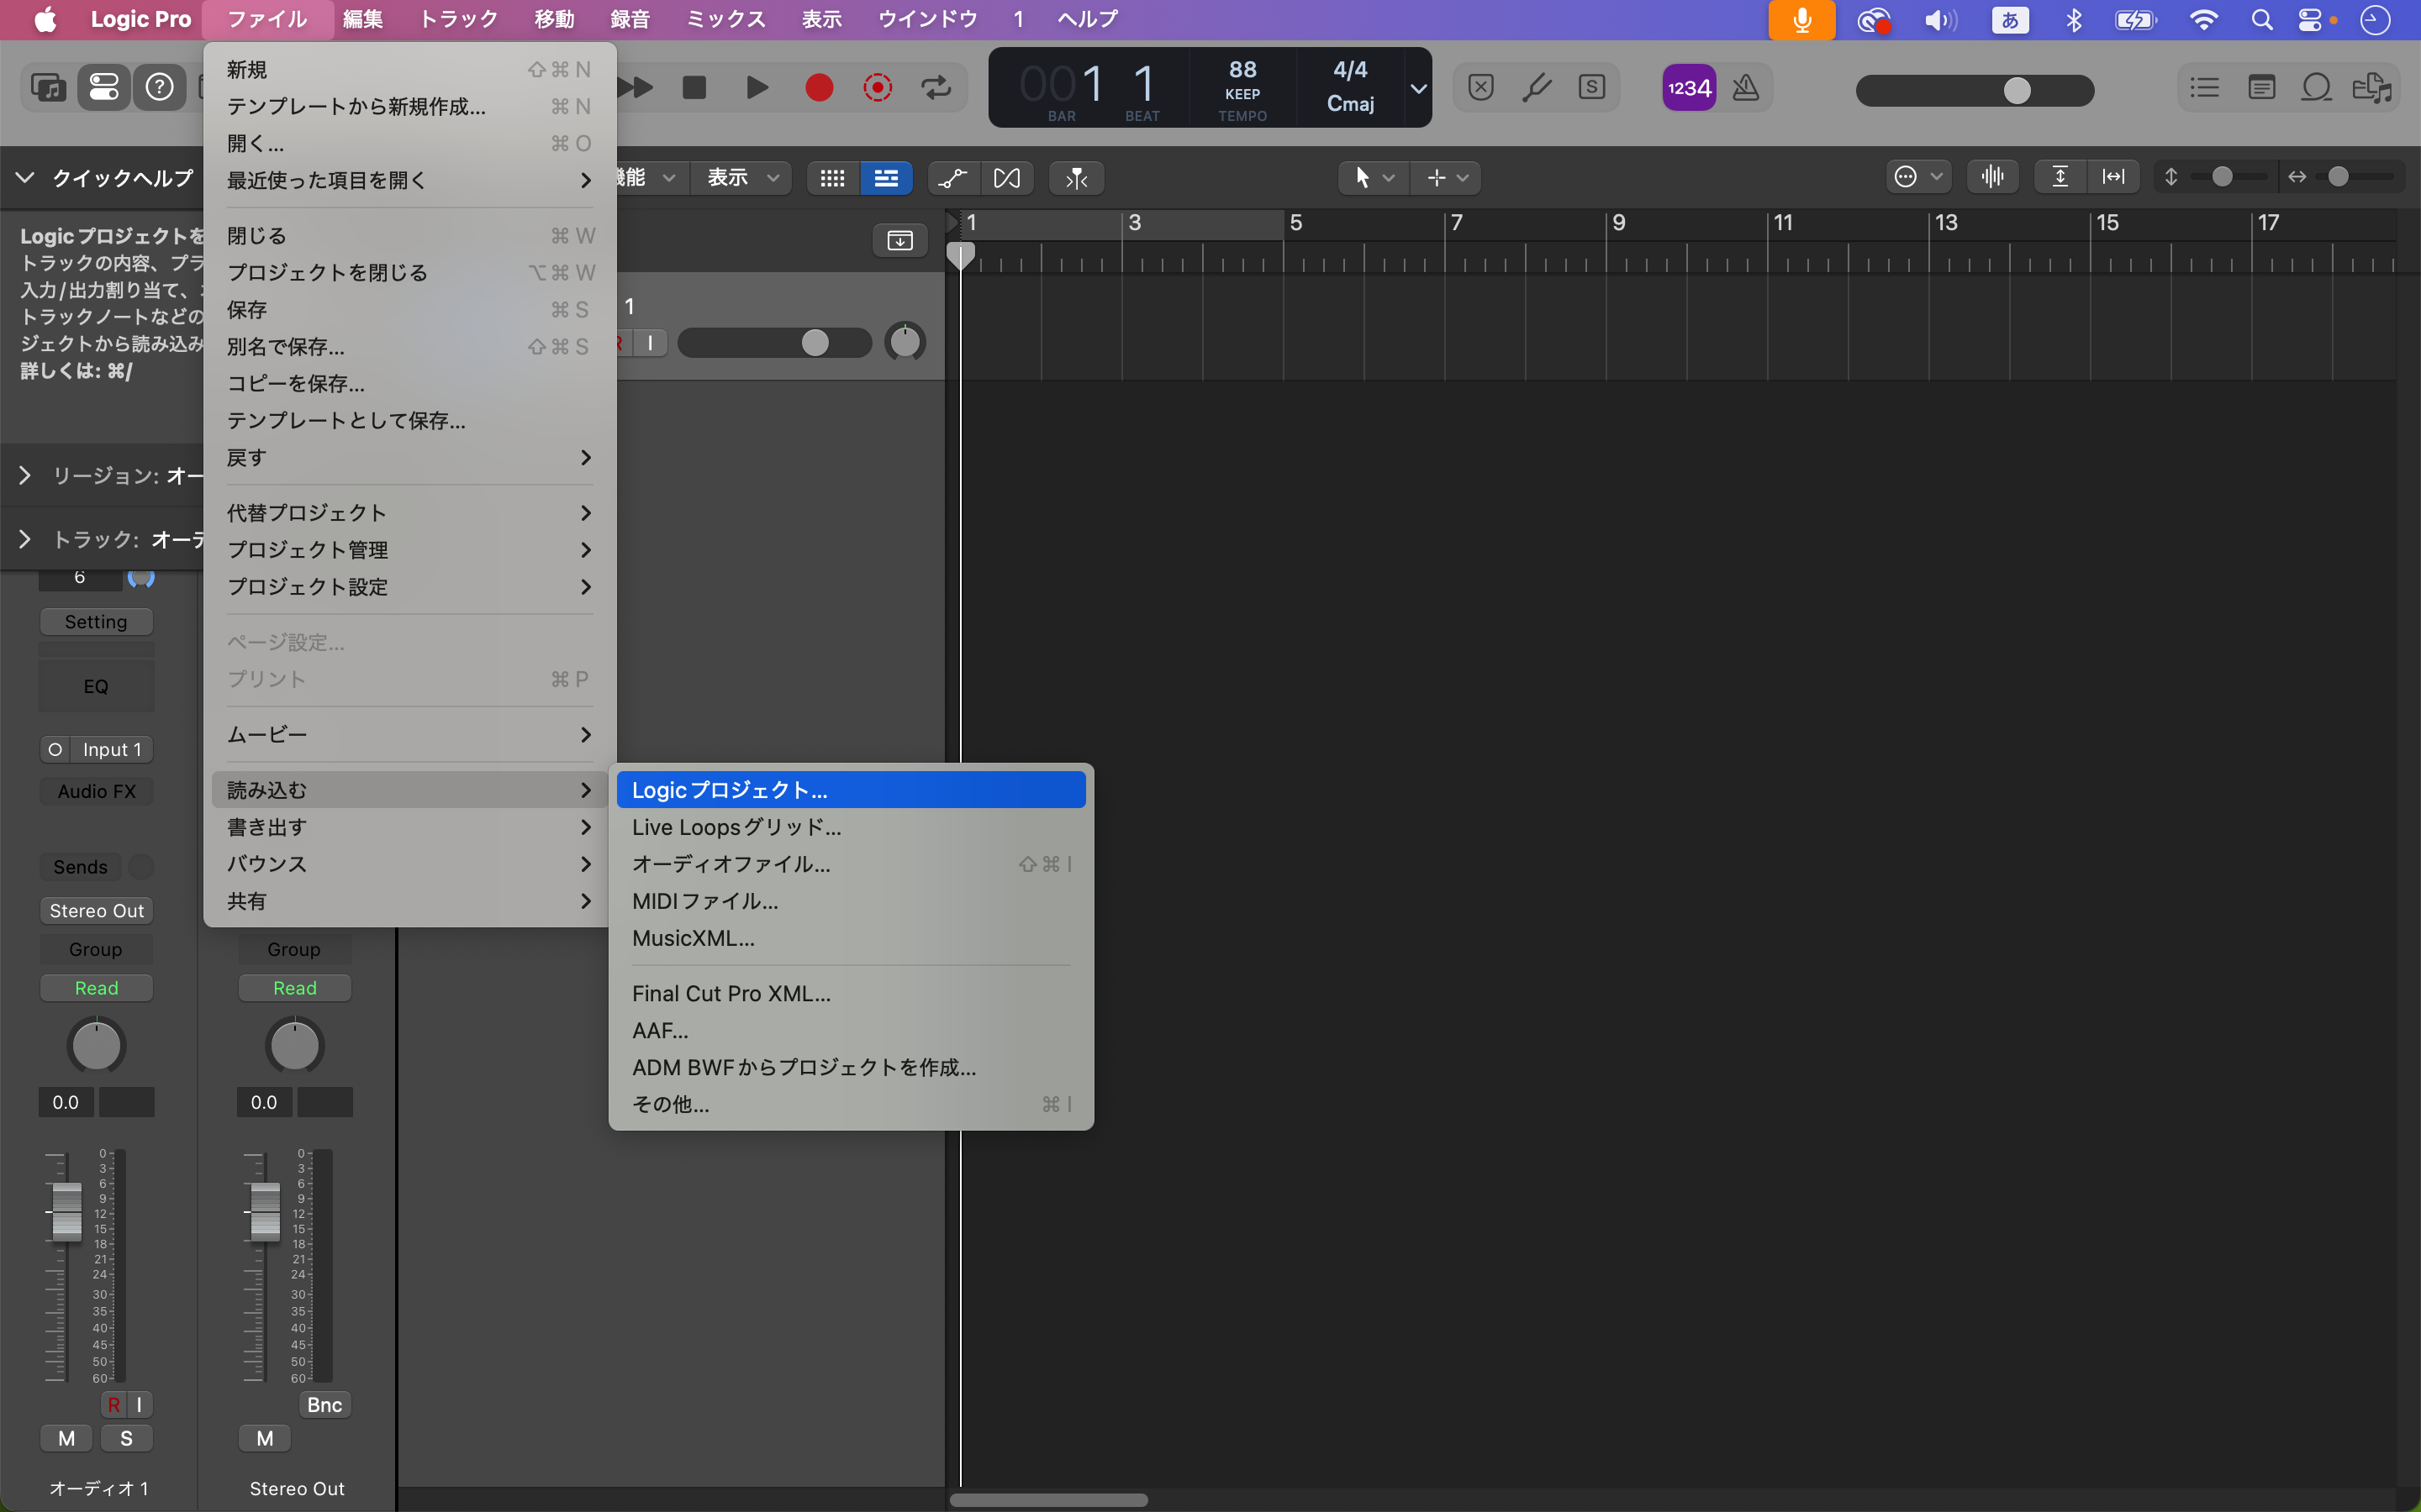Screen dimensions: 2421x1512
Task: Expand the リージョン inspector section
Action: [x=25, y=476]
